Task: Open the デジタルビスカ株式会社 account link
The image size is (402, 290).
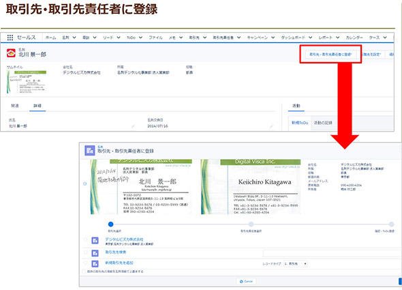Action: click(x=124, y=239)
